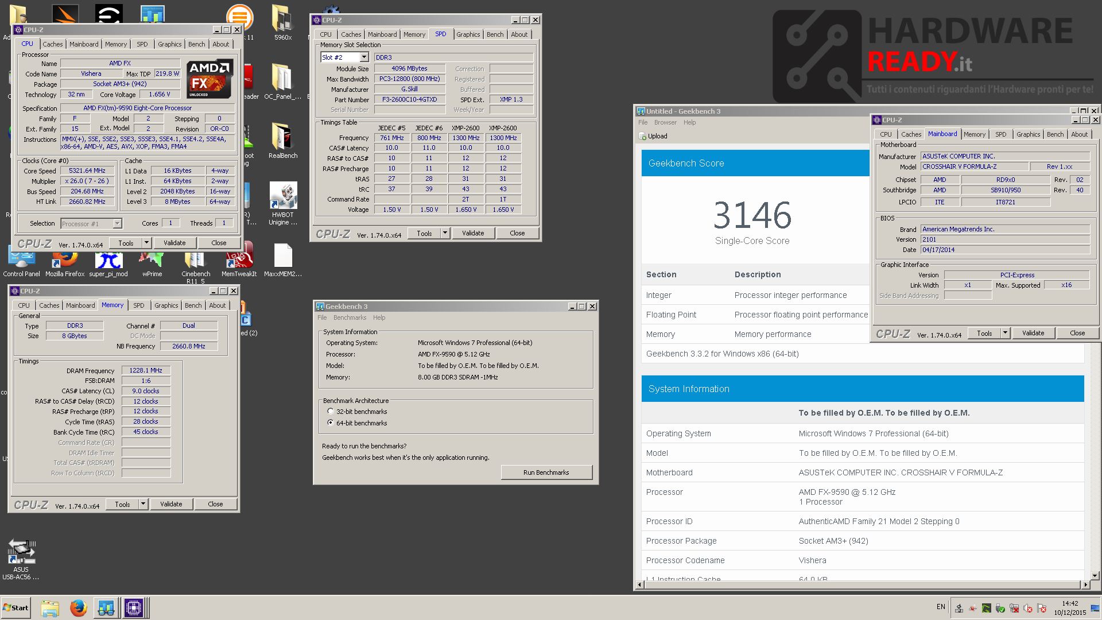Open the OC_Panel folder desktop icon

click(282, 82)
